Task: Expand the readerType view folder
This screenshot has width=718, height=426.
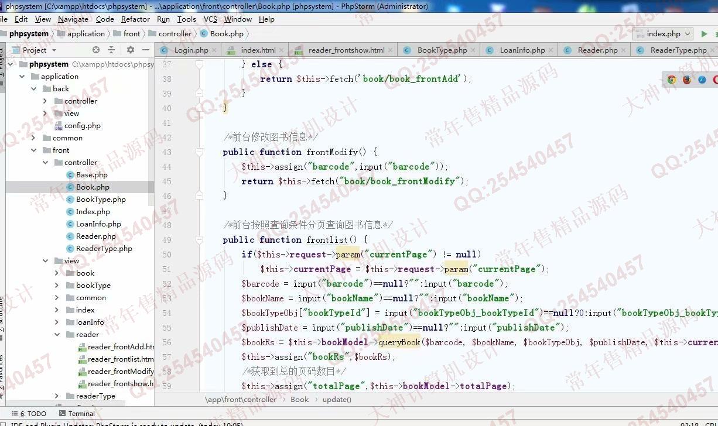Action: pos(57,396)
